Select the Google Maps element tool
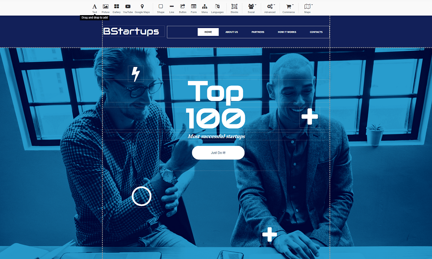The width and height of the screenshot is (432, 259). [142, 8]
